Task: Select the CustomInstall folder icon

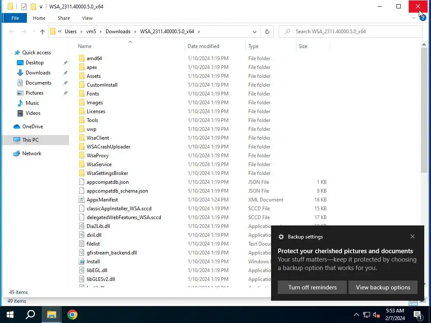Action: coord(82,85)
